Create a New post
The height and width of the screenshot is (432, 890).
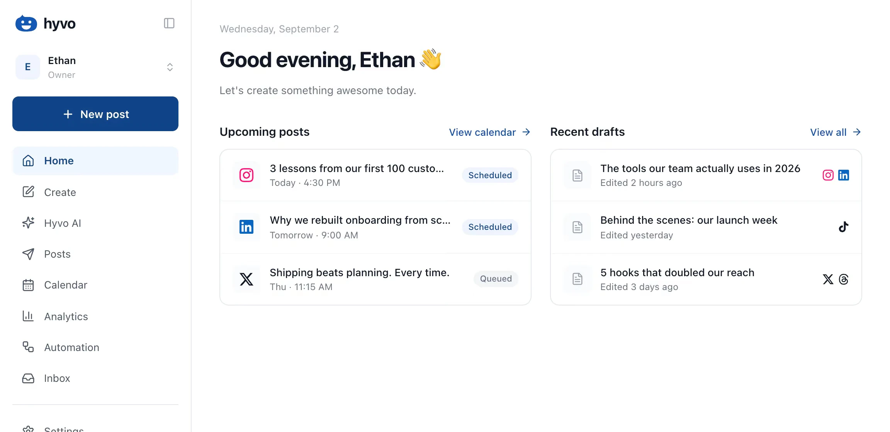(x=95, y=114)
